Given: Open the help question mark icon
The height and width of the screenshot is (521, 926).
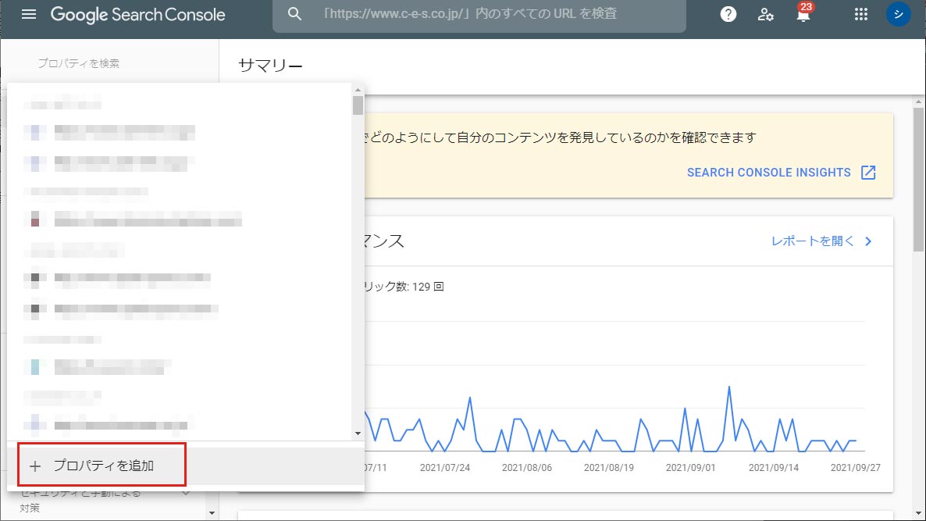Looking at the screenshot, I should coord(728,14).
